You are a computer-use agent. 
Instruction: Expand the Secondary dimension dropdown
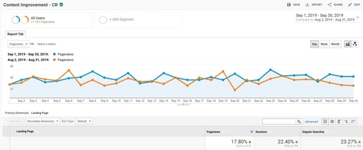(x=43, y=121)
